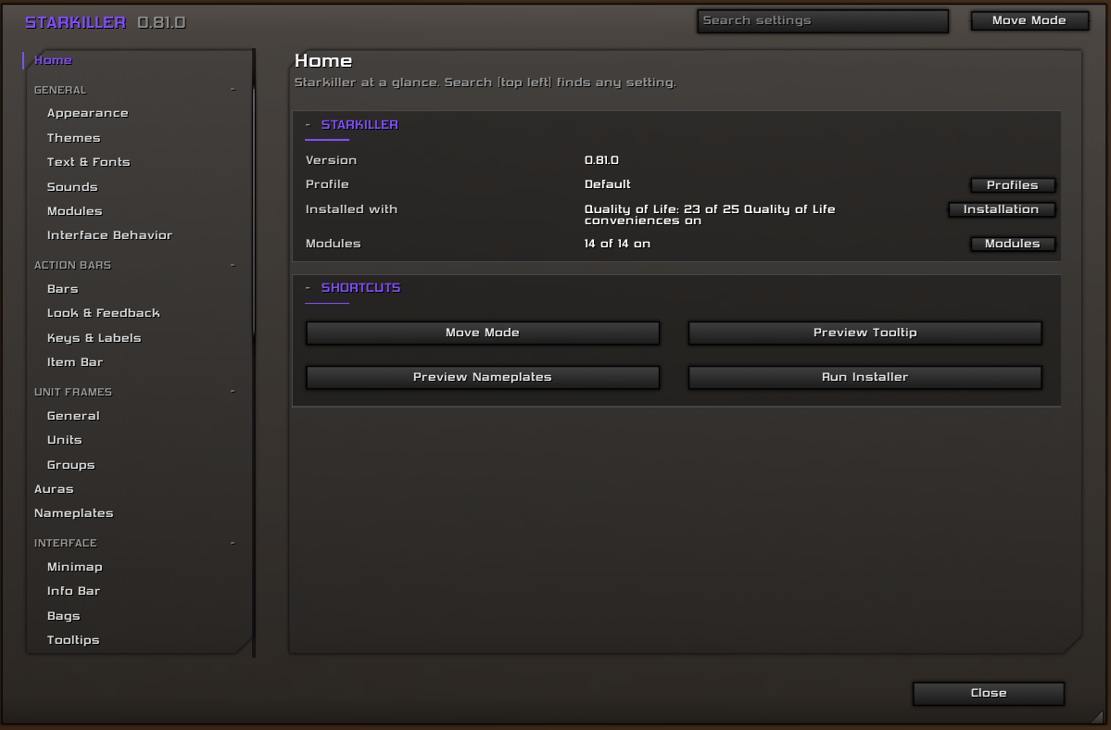Open the Themes settings page
The height and width of the screenshot is (730, 1111).
coord(74,138)
